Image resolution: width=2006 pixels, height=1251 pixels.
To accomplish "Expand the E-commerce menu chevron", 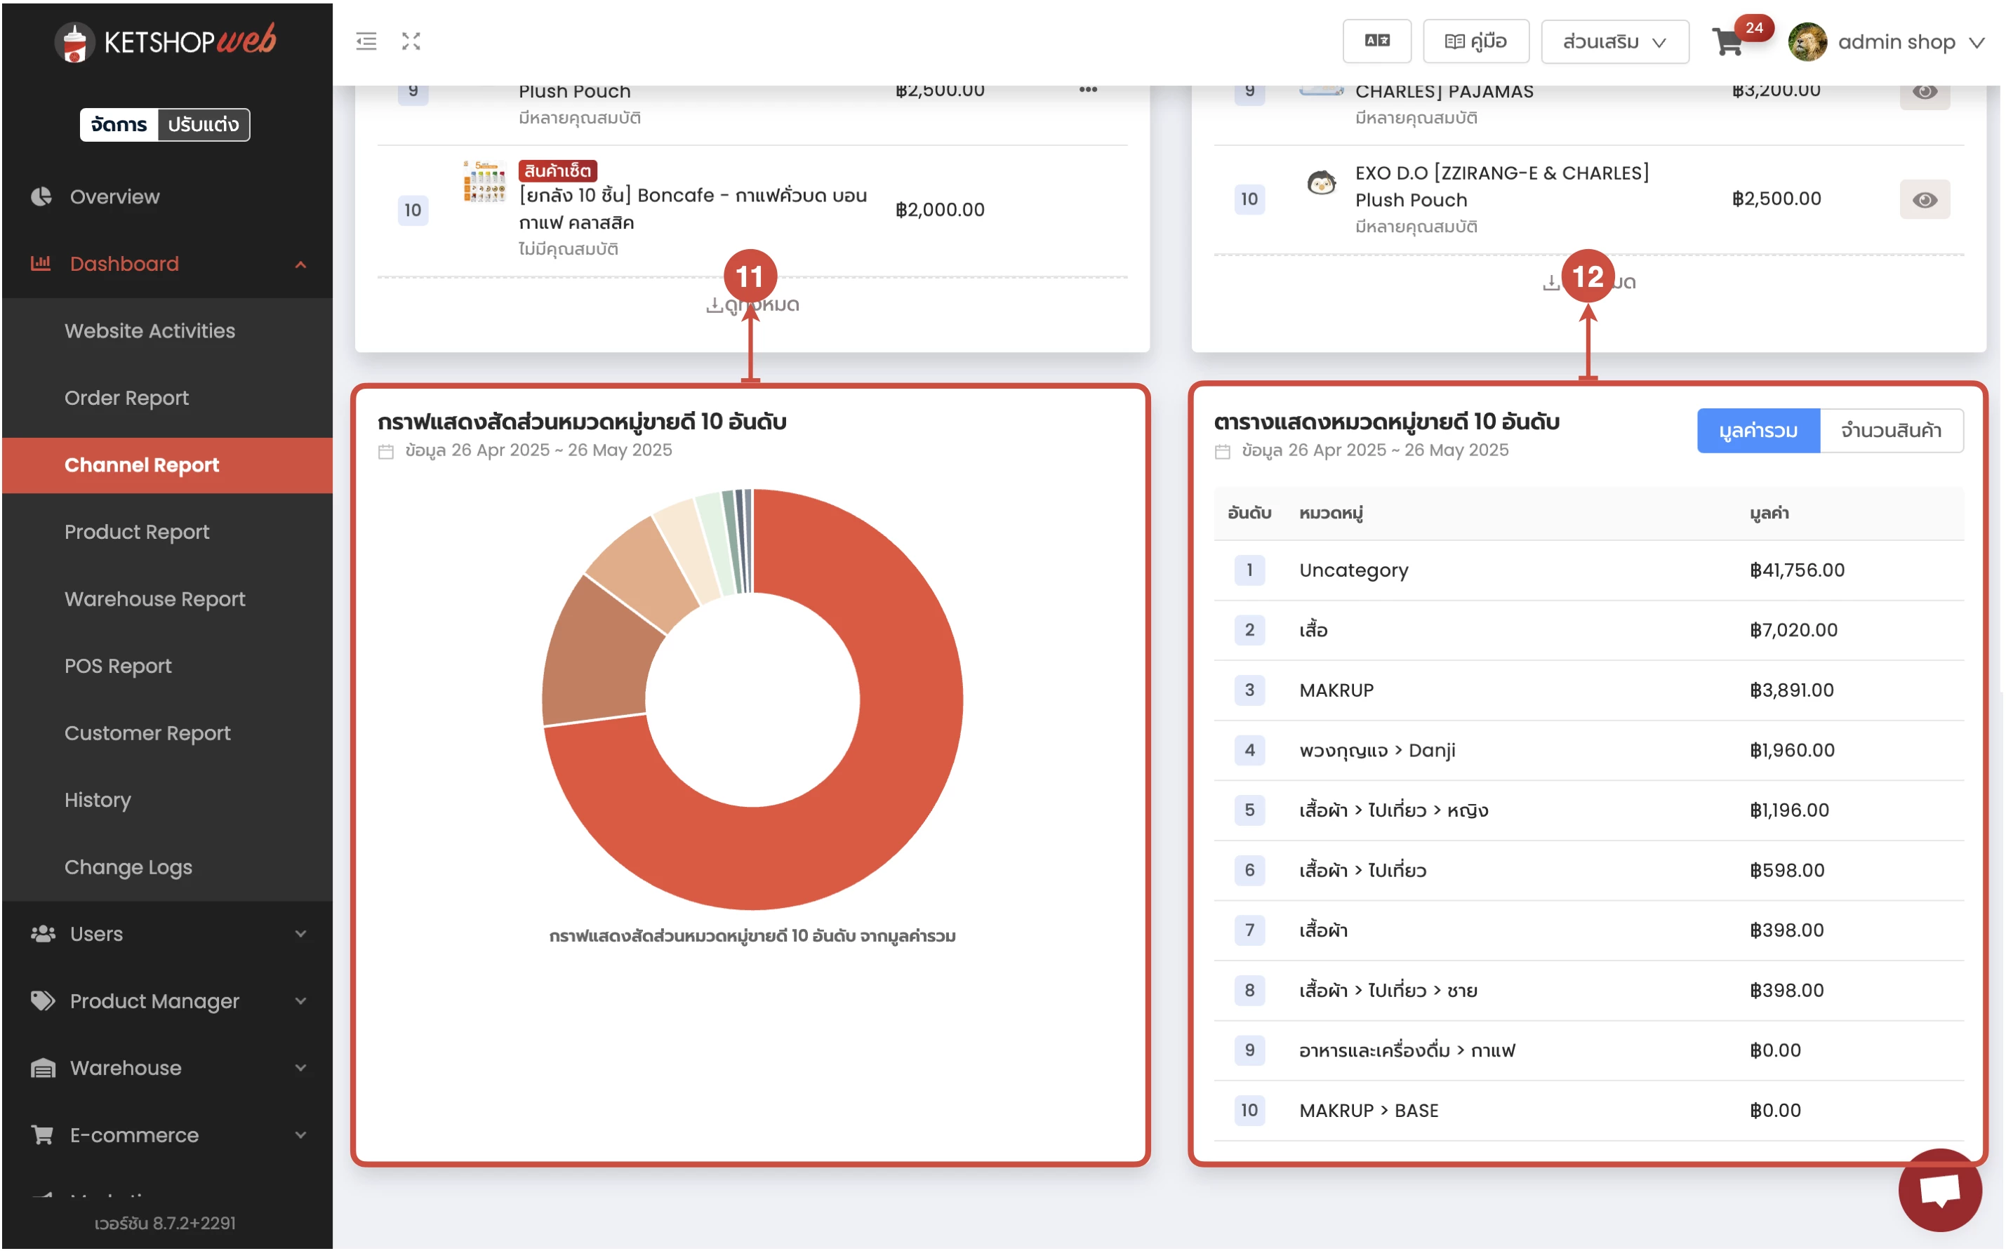I will pos(301,1135).
